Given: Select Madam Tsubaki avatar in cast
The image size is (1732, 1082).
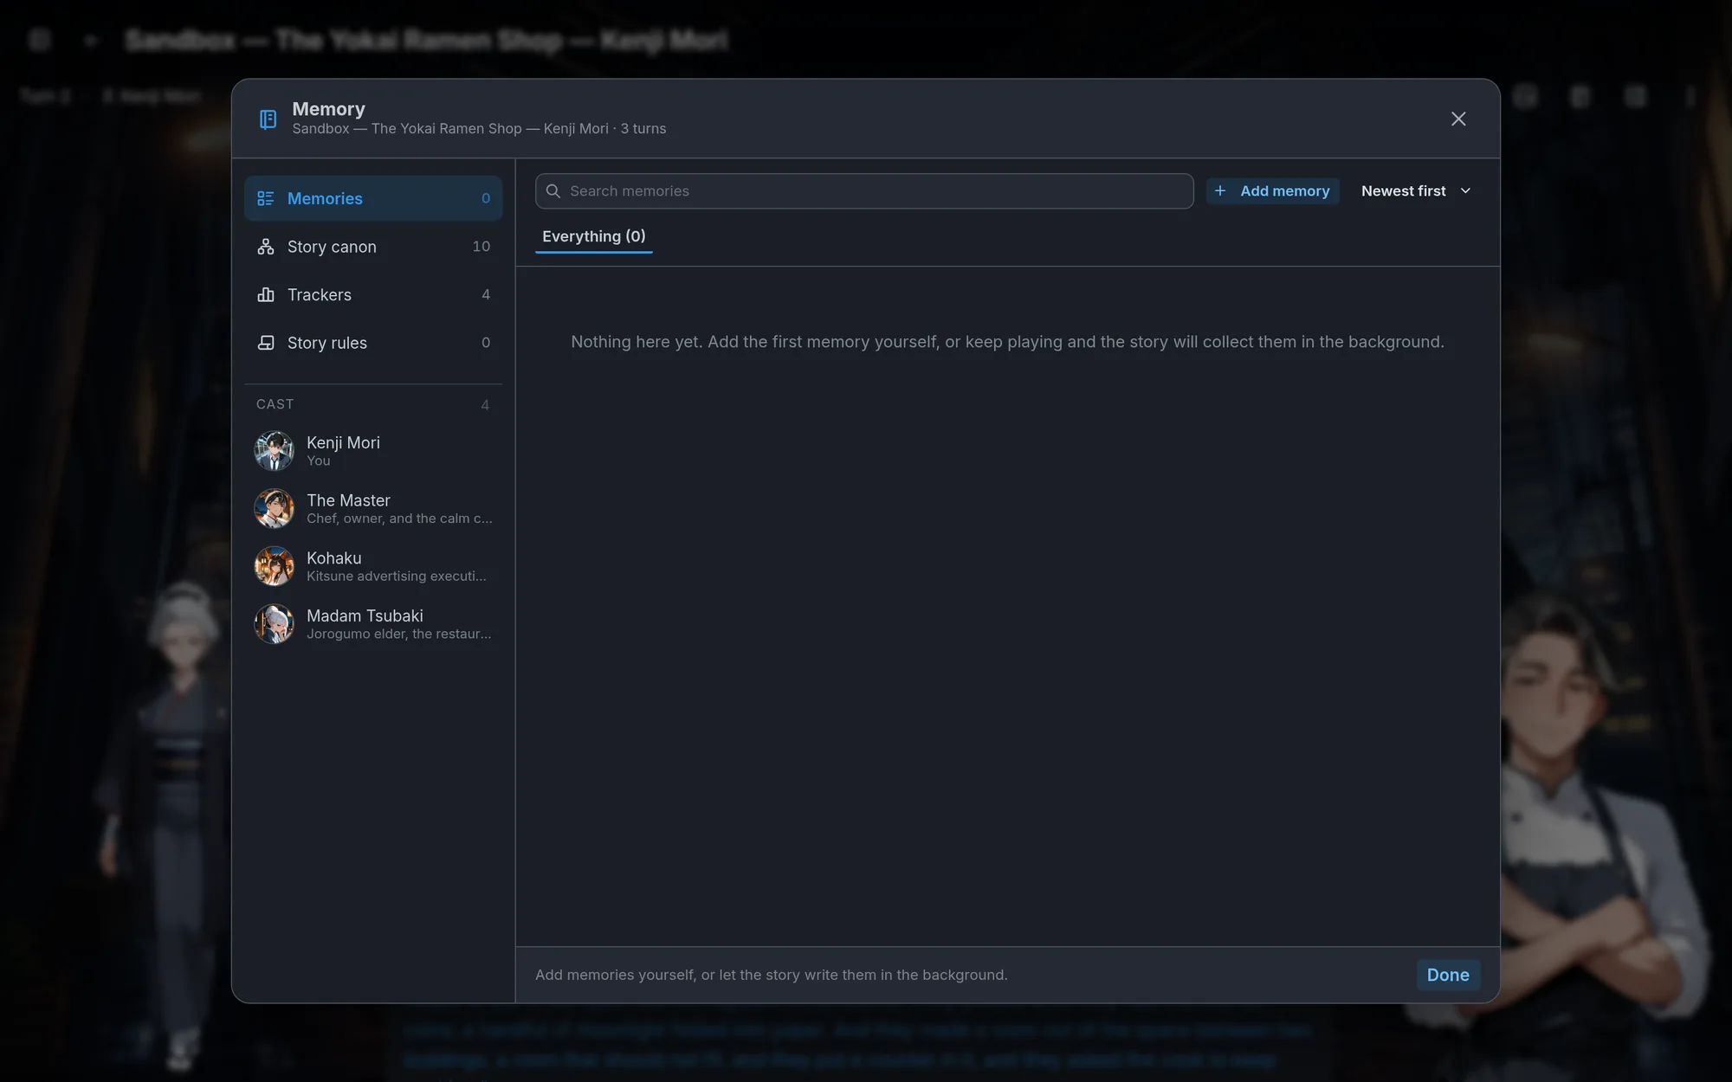Looking at the screenshot, I should click(x=274, y=624).
